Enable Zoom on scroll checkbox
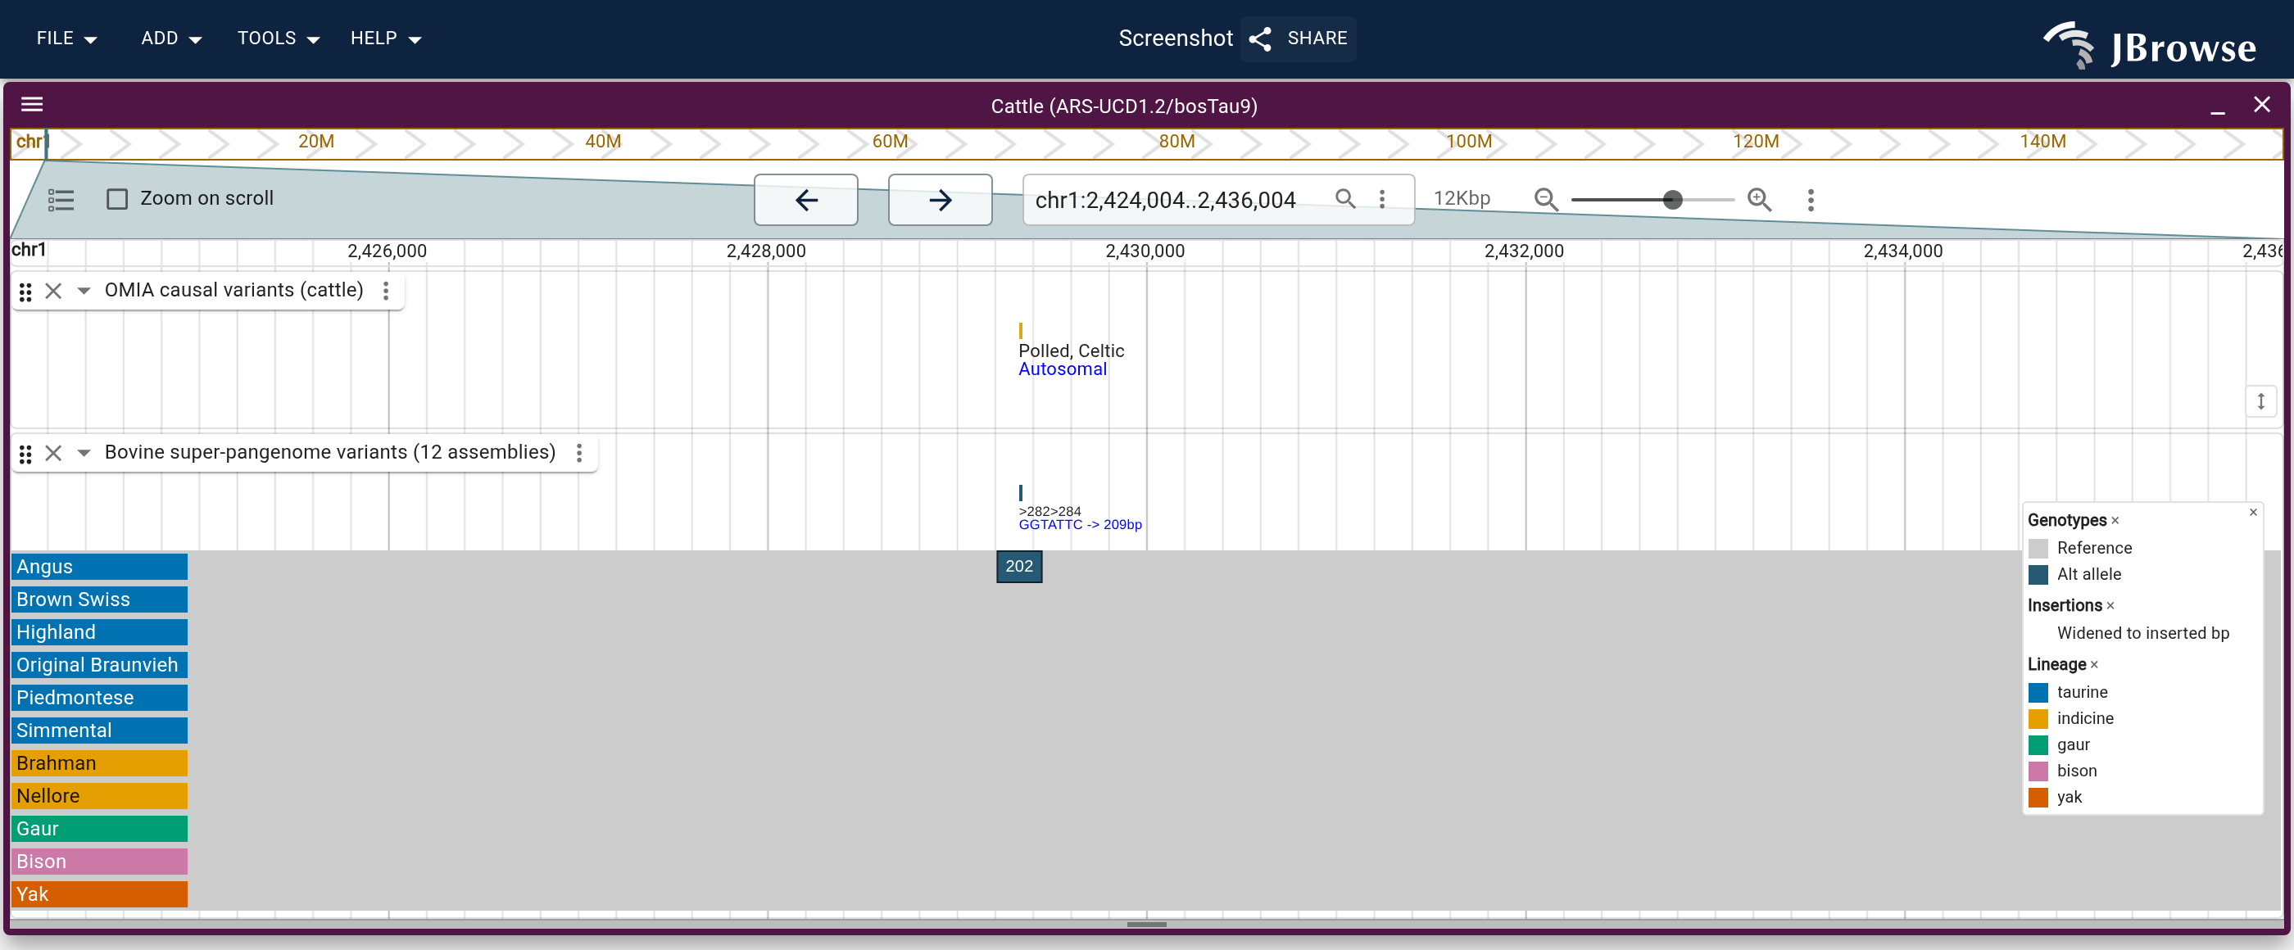The height and width of the screenshot is (950, 2294). (116, 198)
